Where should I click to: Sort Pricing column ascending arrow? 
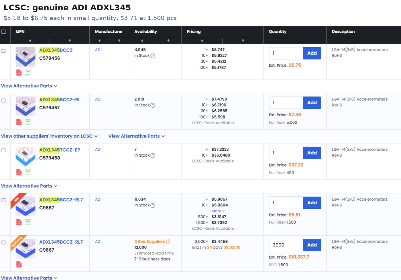202,41
